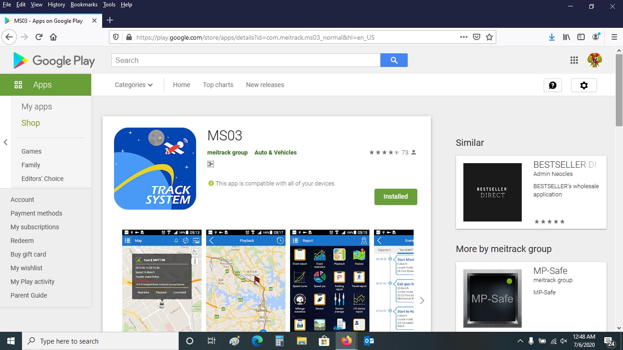Open the View menu
Screen dimensions: 623x350
(x=36, y=5)
